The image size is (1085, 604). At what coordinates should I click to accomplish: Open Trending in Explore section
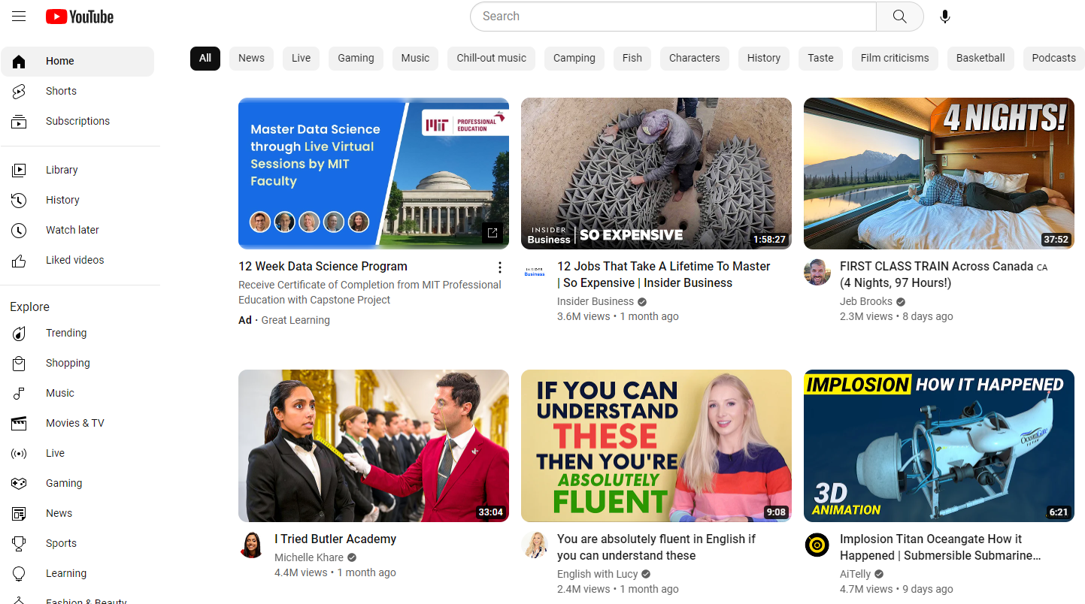[x=66, y=333]
